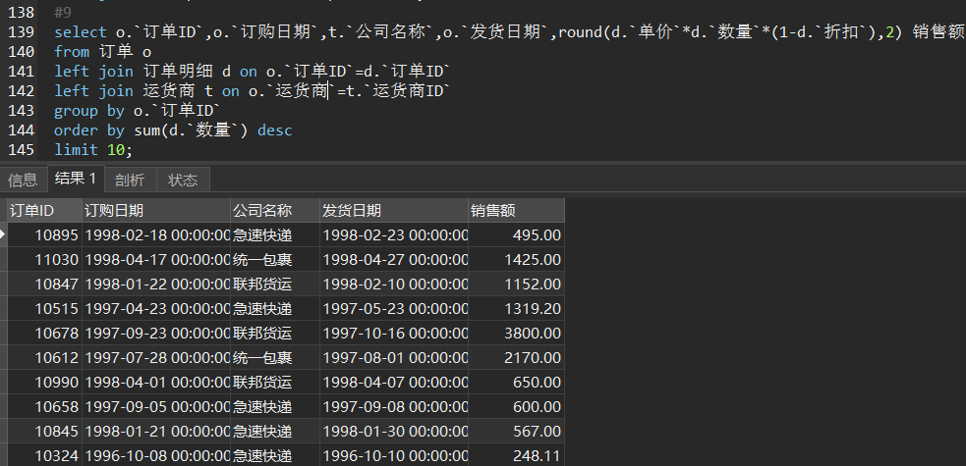Place cursor on the 'limit 10;' line

(x=93, y=150)
